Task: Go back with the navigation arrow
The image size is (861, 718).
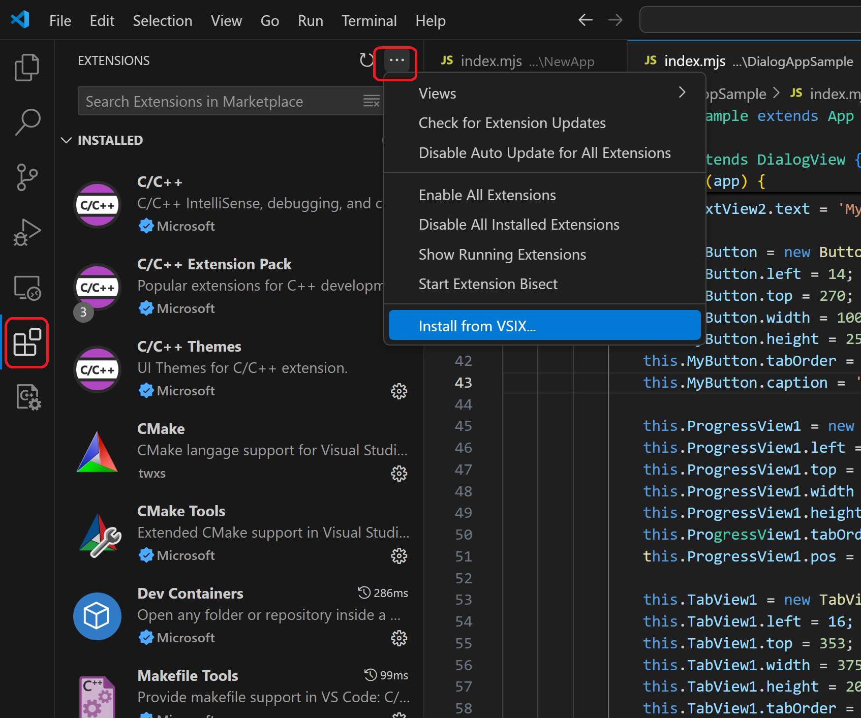Action: tap(586, 20)
